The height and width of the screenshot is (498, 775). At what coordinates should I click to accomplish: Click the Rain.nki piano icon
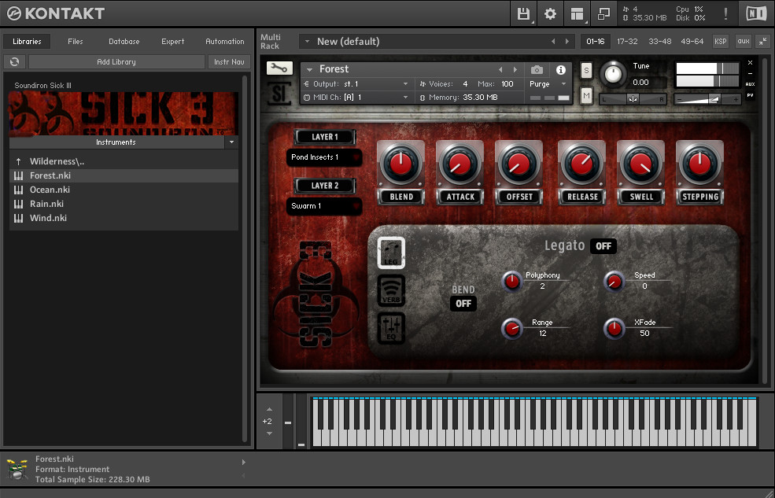pyautogui.click(x=18, y=204)
